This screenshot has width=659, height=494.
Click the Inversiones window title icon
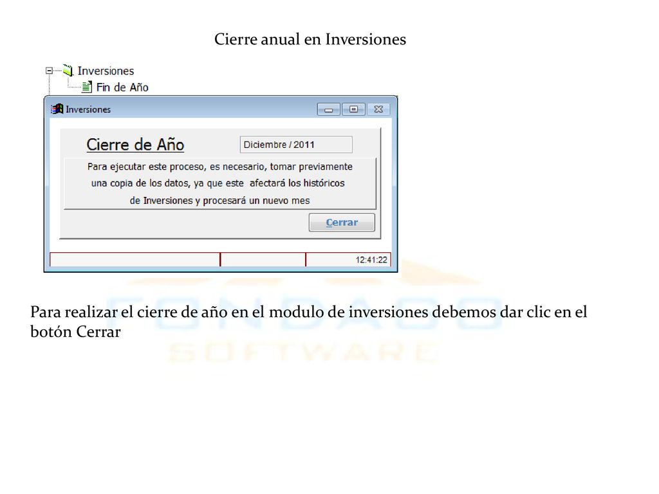(57, 109)
